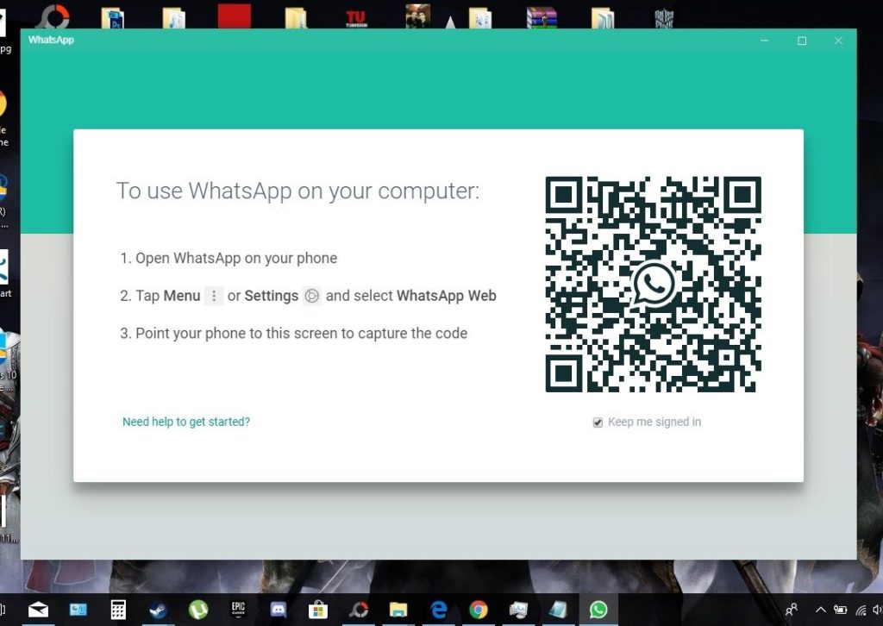Click the To use WhatsApp on your computer heading
Image resolution: width=883 pixels, height=626 pixels.
[x=297, y=191]
